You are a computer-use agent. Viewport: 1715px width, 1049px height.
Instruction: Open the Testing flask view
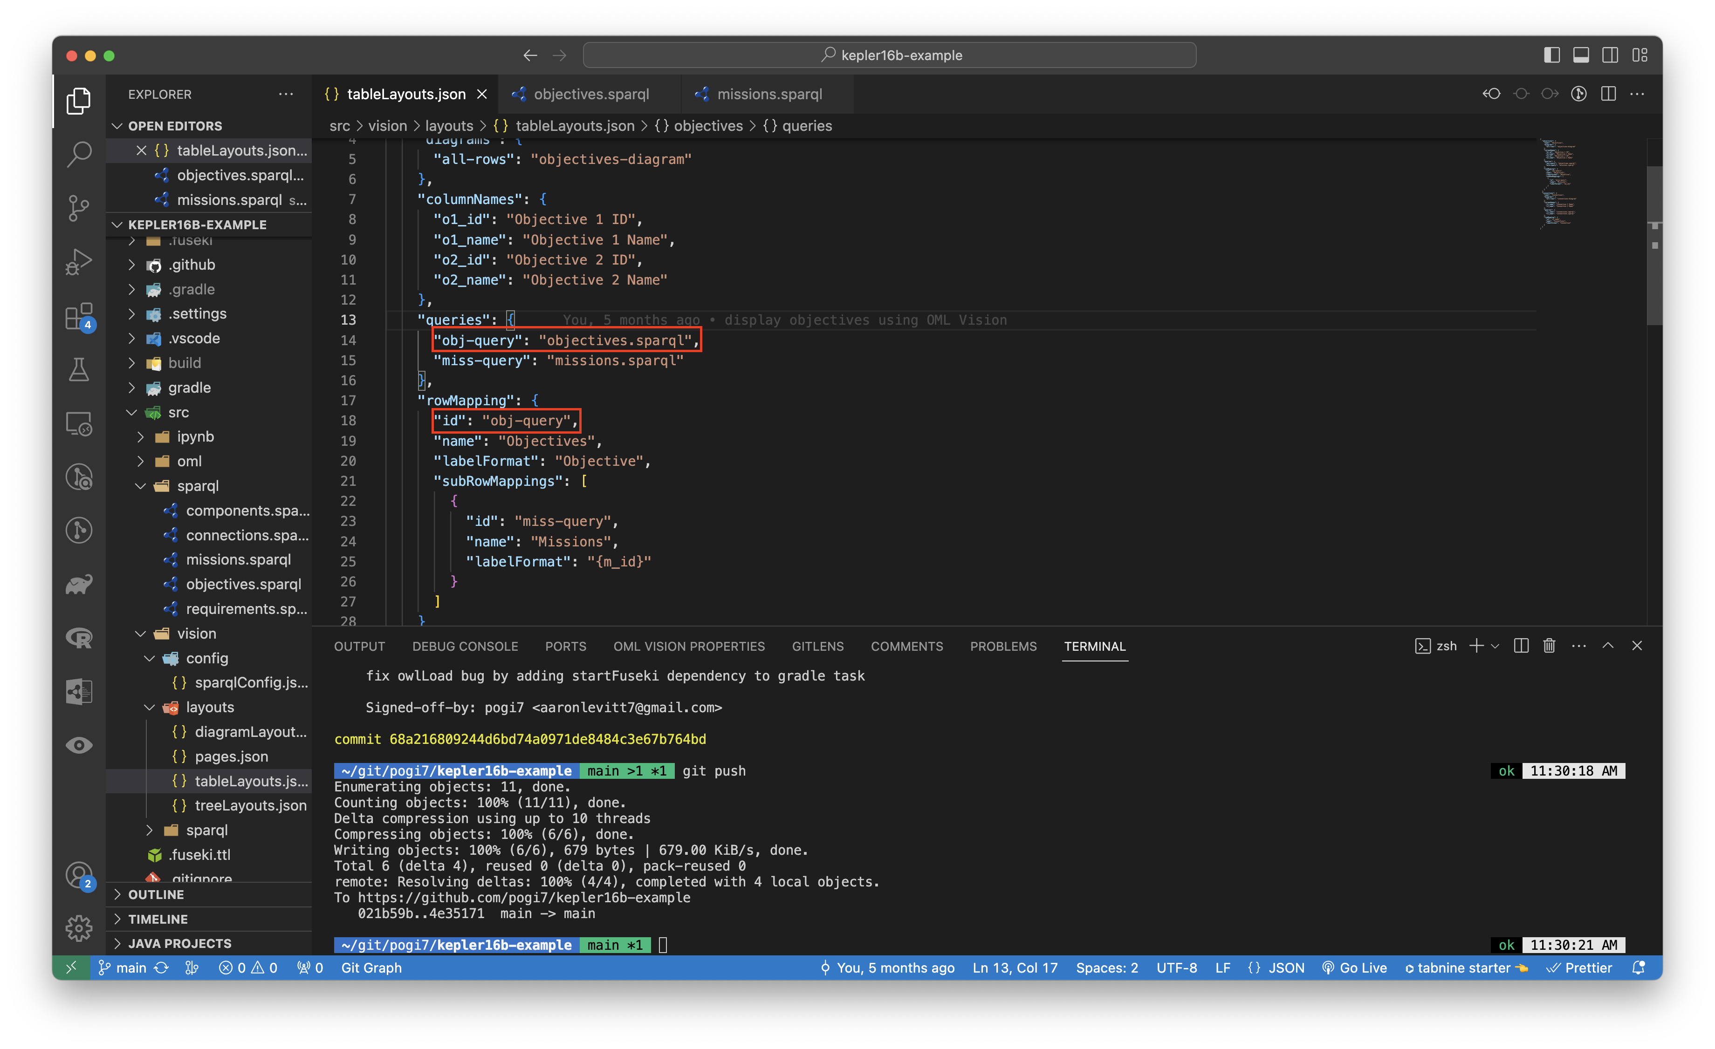click(79, 369)
